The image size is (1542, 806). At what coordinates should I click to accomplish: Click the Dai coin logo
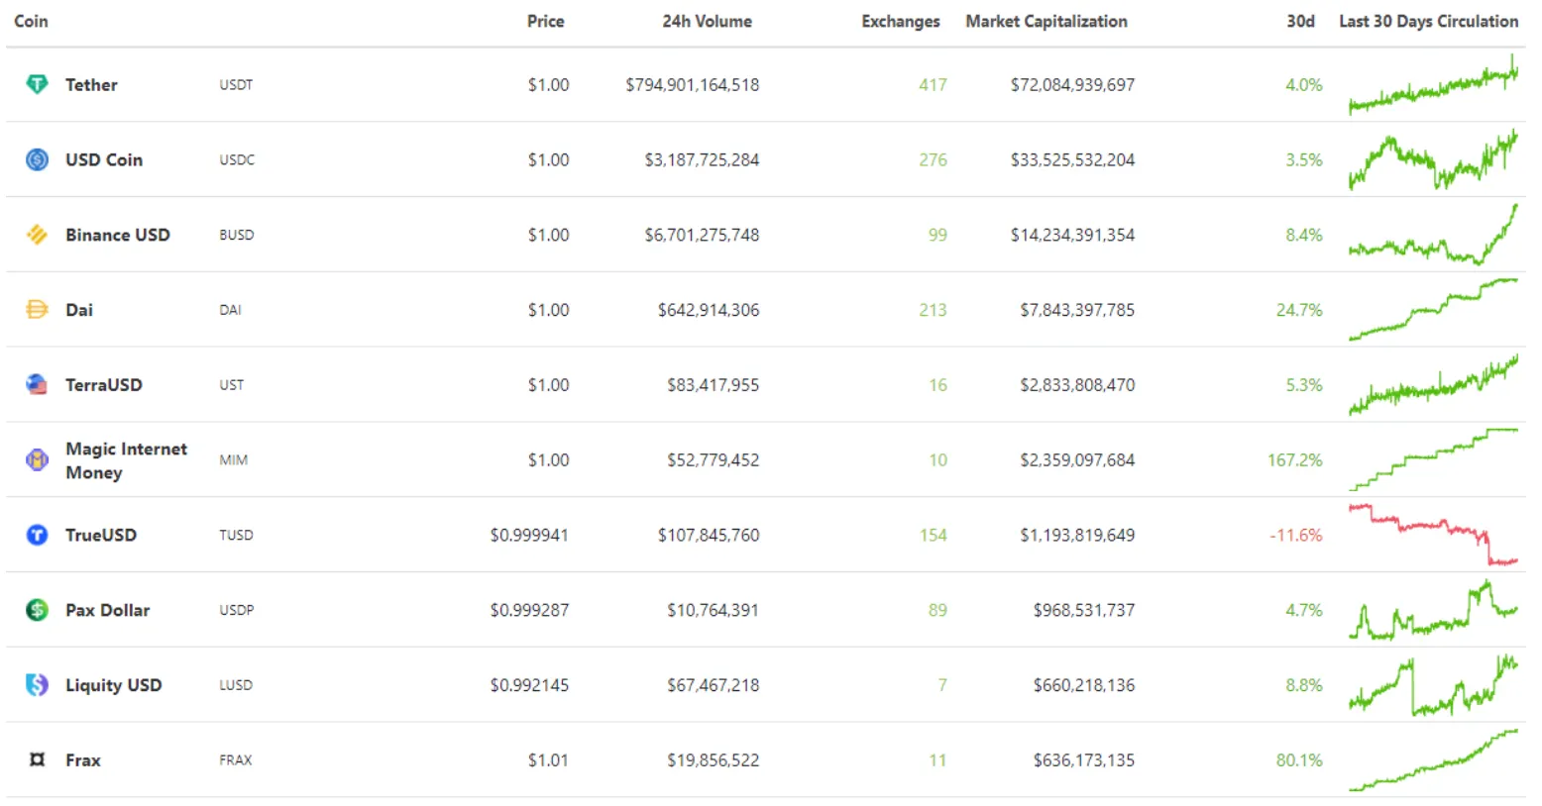[37, 309]
